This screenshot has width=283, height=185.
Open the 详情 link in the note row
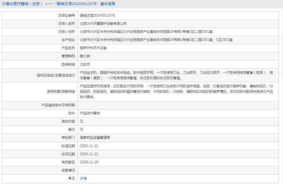click(x=83, y=178)
